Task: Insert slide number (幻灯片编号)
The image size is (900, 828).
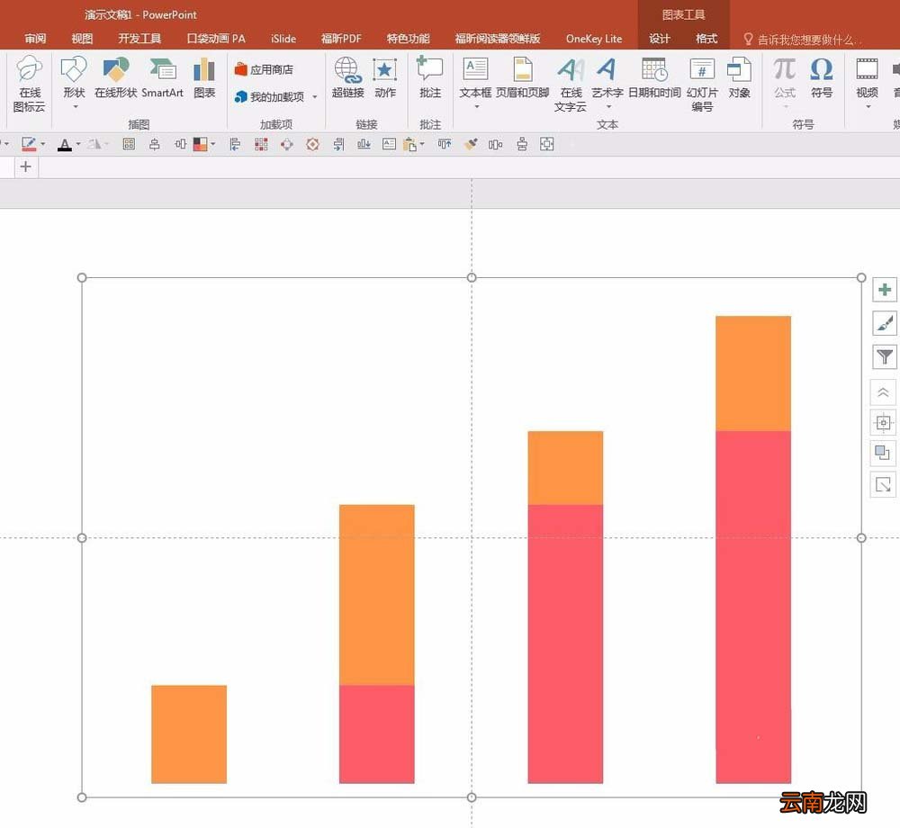Action: click(702, 84)
